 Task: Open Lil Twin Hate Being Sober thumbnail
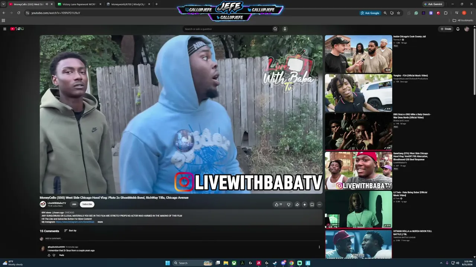(x=358, y=210)
